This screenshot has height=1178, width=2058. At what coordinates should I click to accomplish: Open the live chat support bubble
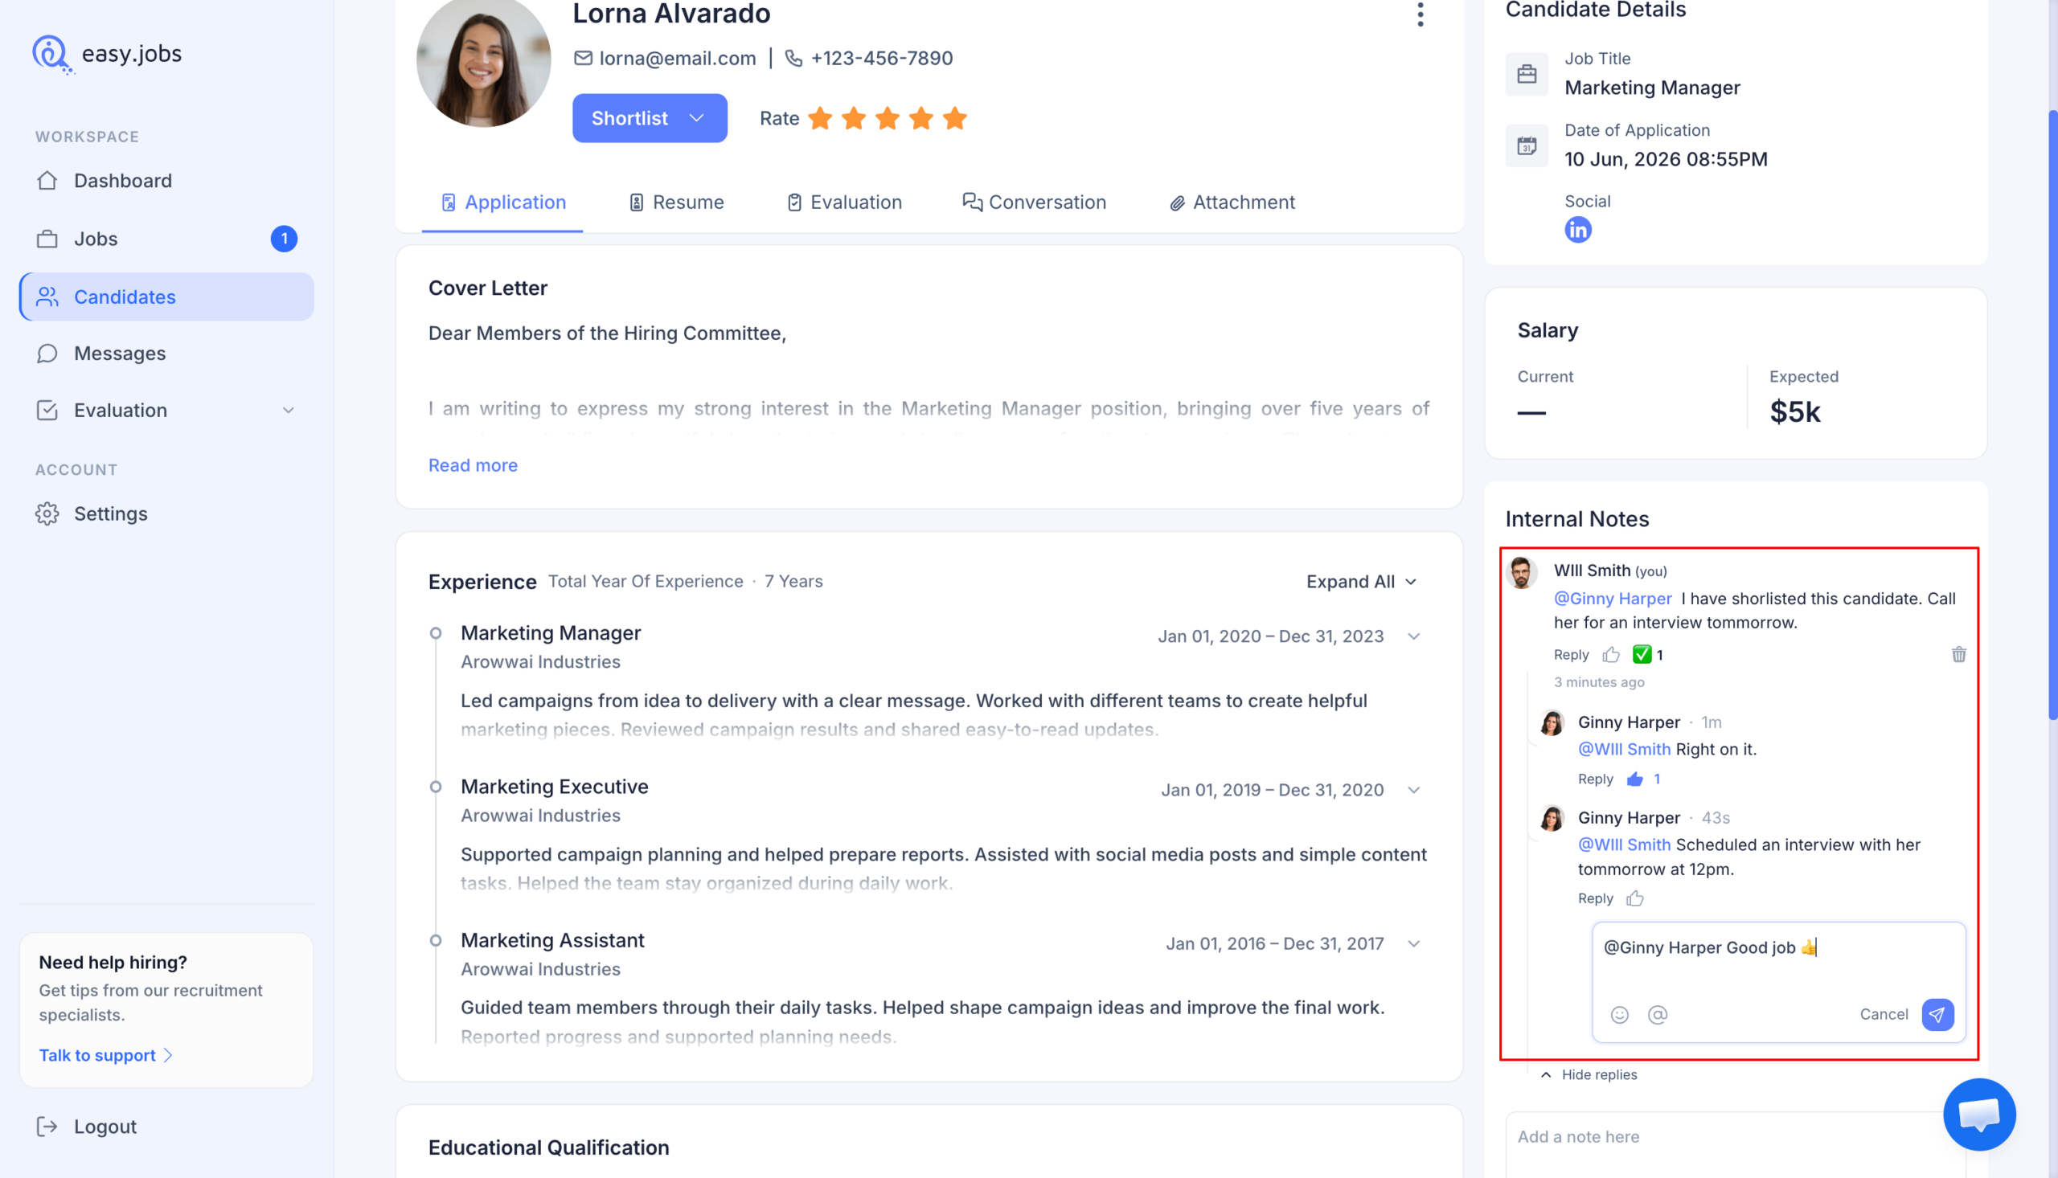pos(1979,1114)
